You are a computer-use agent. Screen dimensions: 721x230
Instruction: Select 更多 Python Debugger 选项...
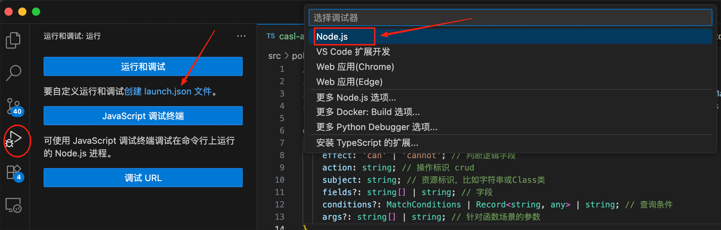510,127
